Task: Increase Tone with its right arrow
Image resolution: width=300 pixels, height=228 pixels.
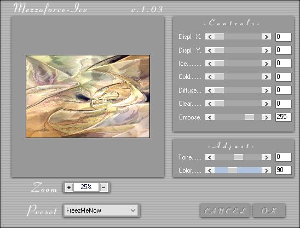Action: tap(266, 157)
